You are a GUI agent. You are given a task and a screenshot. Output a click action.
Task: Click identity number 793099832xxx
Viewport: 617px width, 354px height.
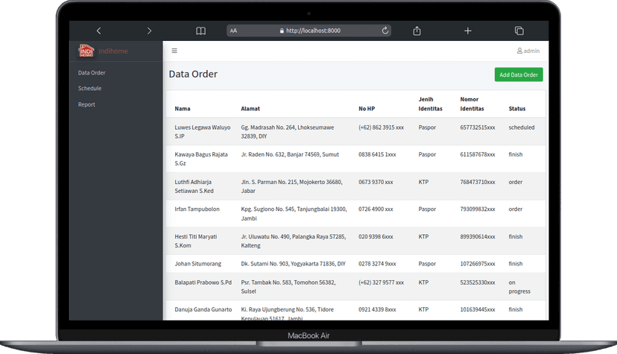pos(478,209)
